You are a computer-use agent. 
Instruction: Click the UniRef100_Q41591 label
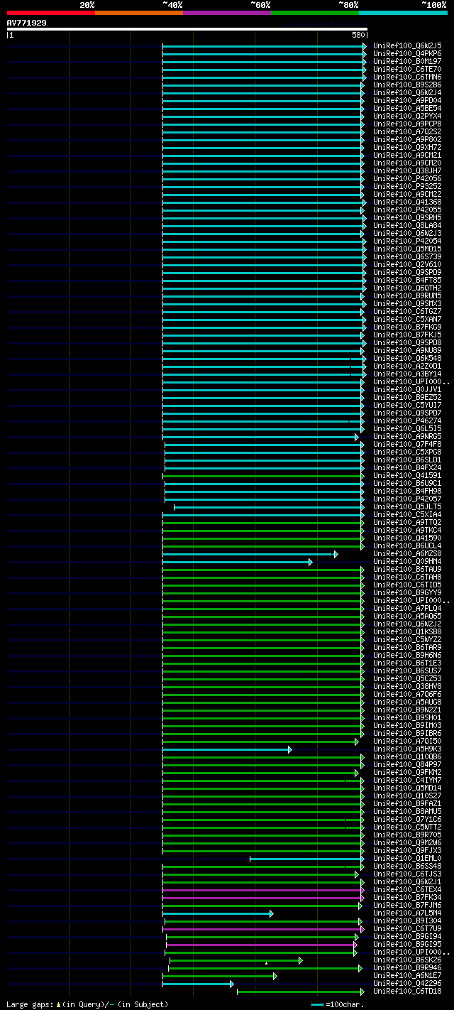[407, 476]
